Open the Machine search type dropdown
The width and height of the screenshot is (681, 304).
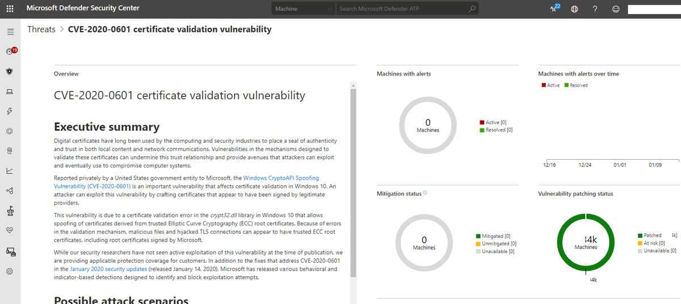coord(304,8)
